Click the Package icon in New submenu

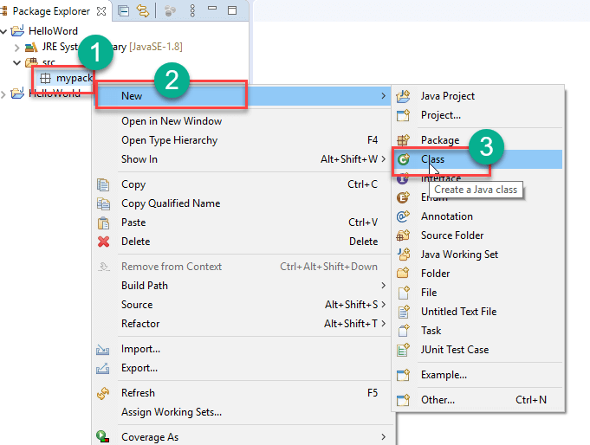tap(403, 140)
